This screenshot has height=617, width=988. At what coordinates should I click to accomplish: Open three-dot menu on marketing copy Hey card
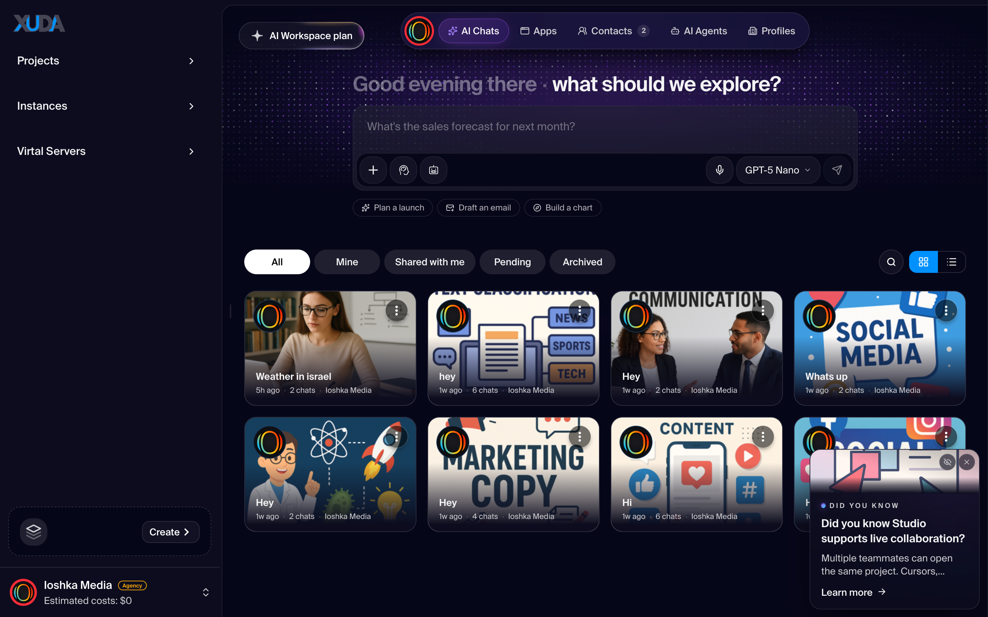coord(580,437)
